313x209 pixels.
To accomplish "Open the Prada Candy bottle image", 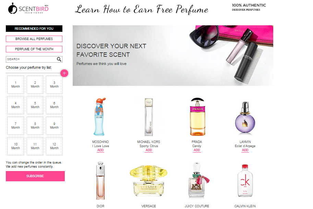I will click(197, 117).
